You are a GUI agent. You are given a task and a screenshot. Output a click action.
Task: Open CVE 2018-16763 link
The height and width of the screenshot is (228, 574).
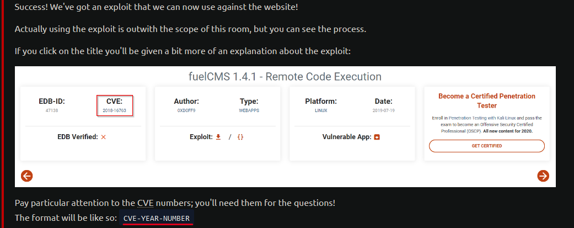click(x=115, y=110)
